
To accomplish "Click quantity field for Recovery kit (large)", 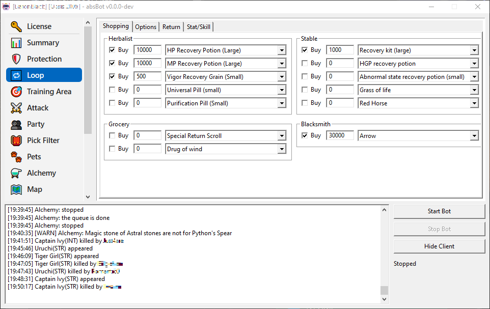I will click(x=340, y=50).
